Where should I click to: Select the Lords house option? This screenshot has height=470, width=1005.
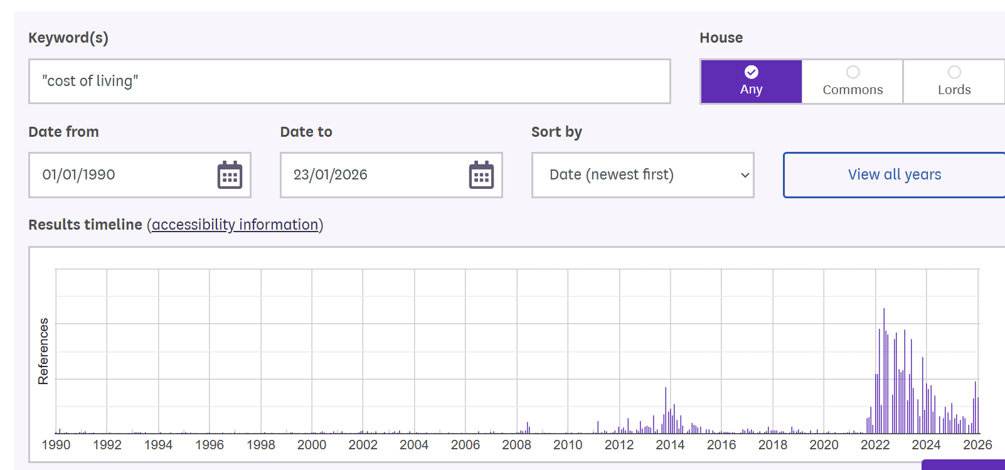pyautogui.click(x=954, y=82)
